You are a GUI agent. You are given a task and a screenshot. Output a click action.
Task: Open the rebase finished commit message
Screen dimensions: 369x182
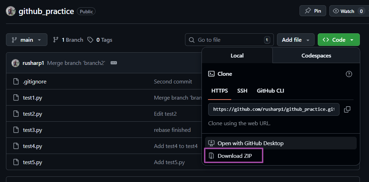[172, 130]
